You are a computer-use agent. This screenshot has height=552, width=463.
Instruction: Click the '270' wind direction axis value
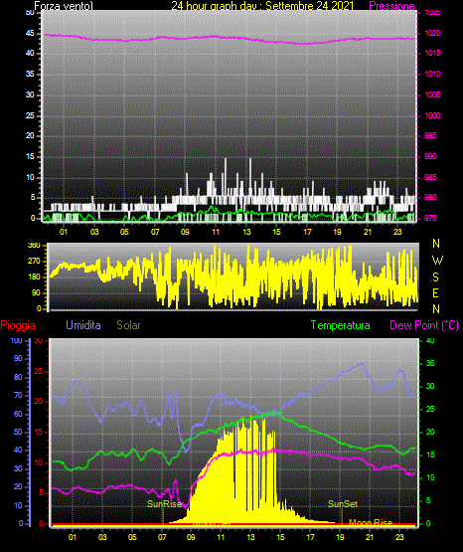click(x=34, y=262)
